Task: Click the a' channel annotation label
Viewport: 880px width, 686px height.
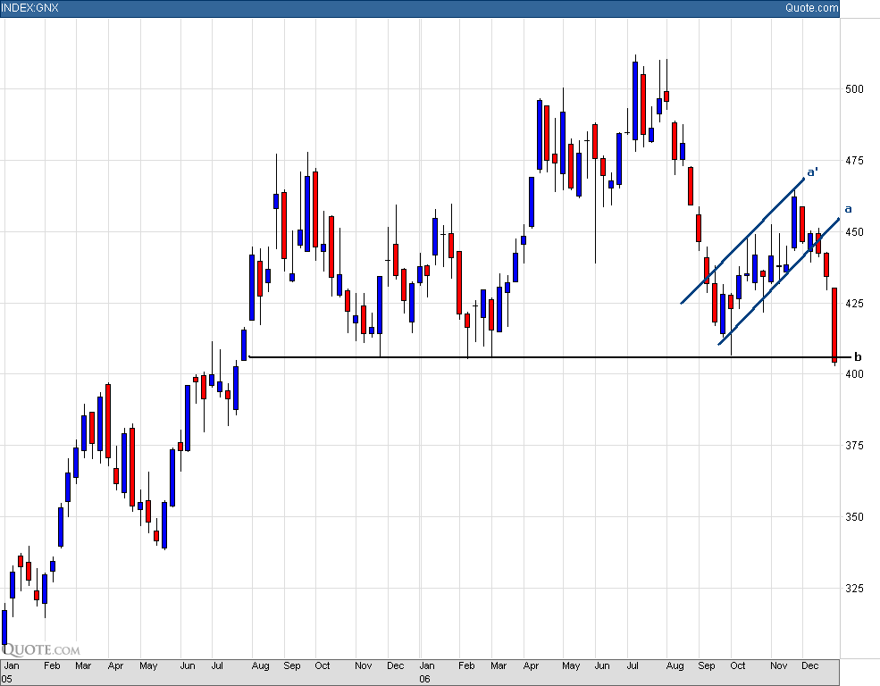Action: pyautogui.click(x=812, y=171)
